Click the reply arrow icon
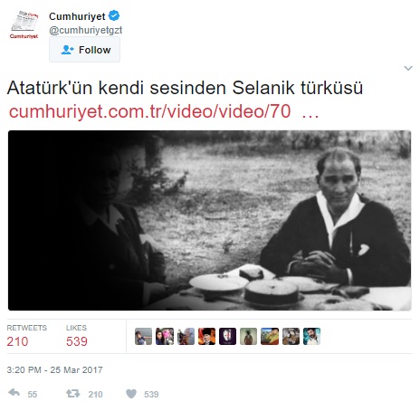420x402 pixels. coord(14,393)
